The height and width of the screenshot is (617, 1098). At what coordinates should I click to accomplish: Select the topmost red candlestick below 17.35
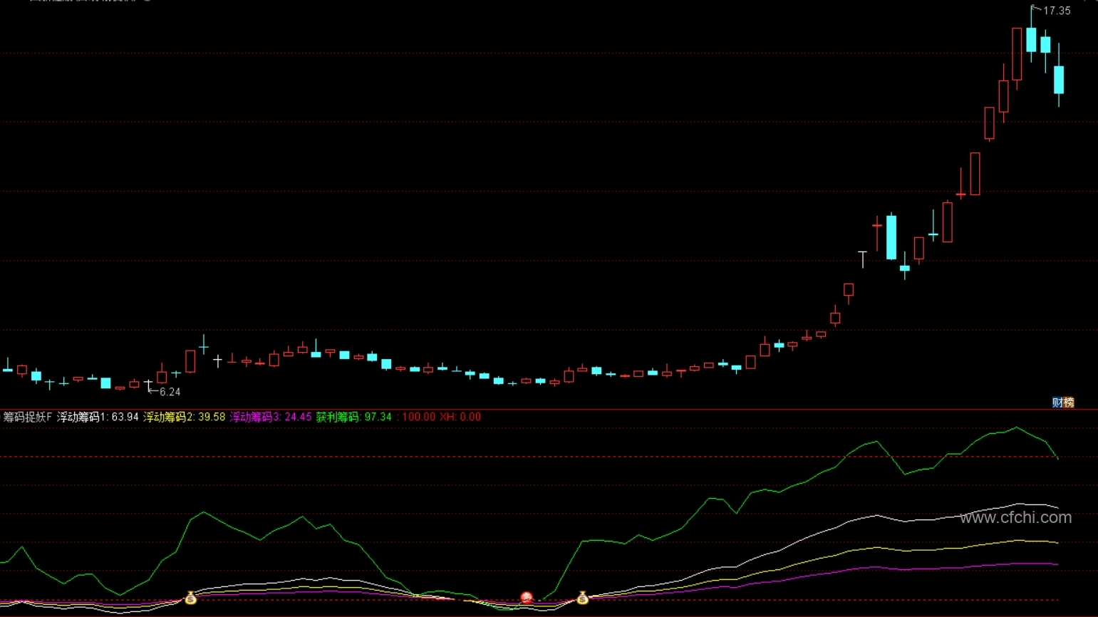[x=1017, y=54]
